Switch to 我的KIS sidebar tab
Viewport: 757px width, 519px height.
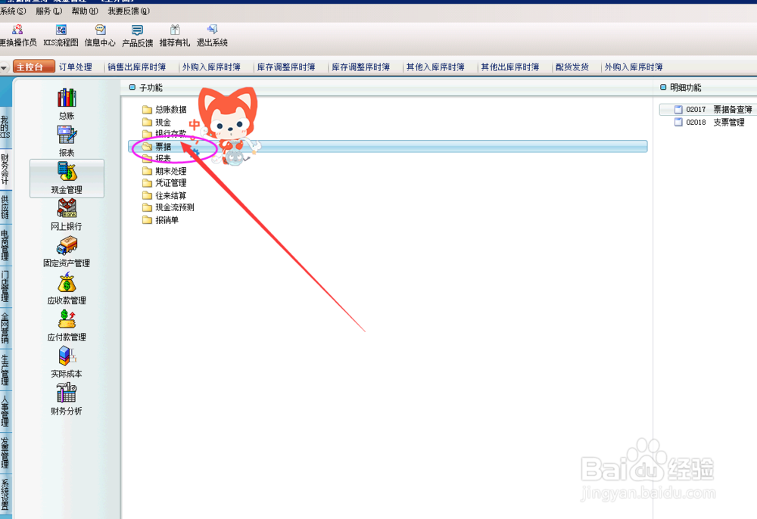pos(5,127)
